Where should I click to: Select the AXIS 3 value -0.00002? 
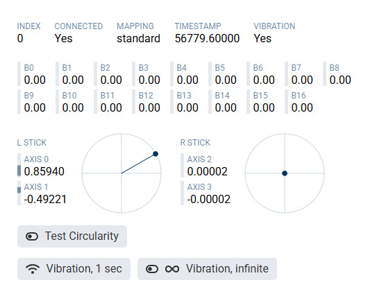click(208, 199)
